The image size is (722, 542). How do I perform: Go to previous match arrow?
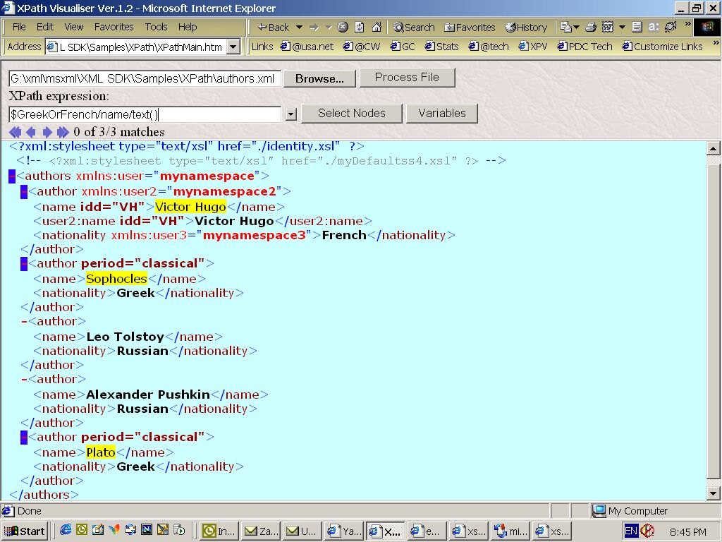[31, 132]
